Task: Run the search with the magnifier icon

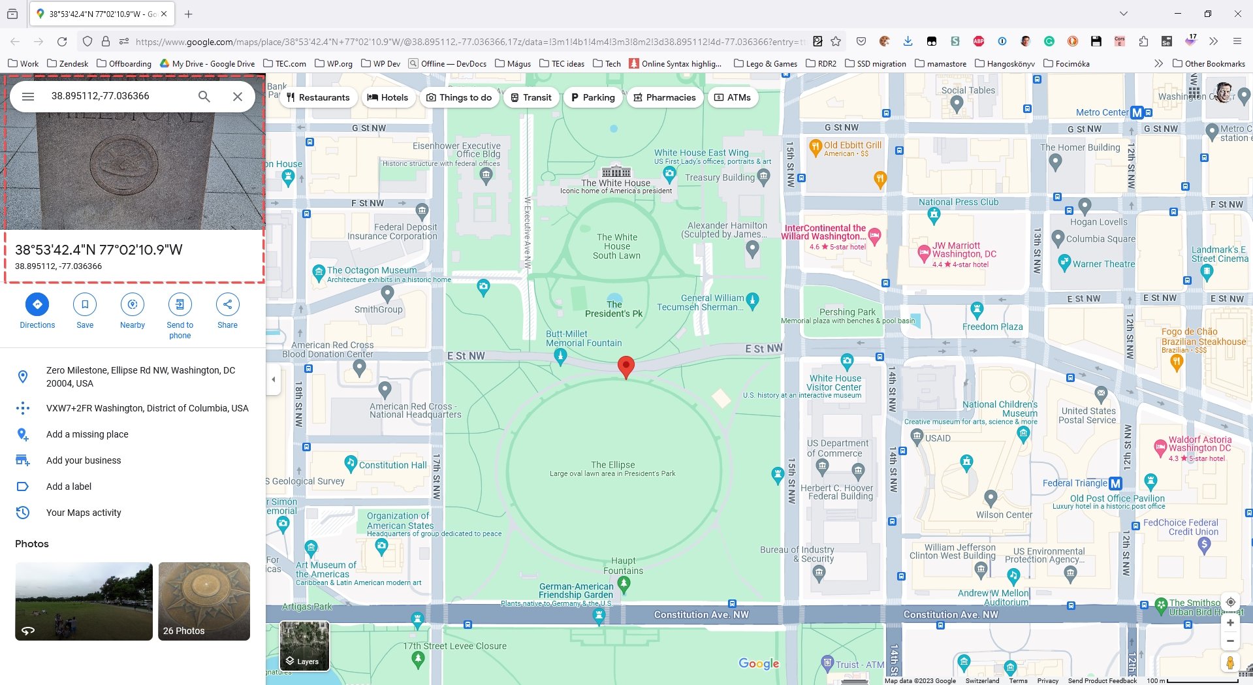Action: 204,96
